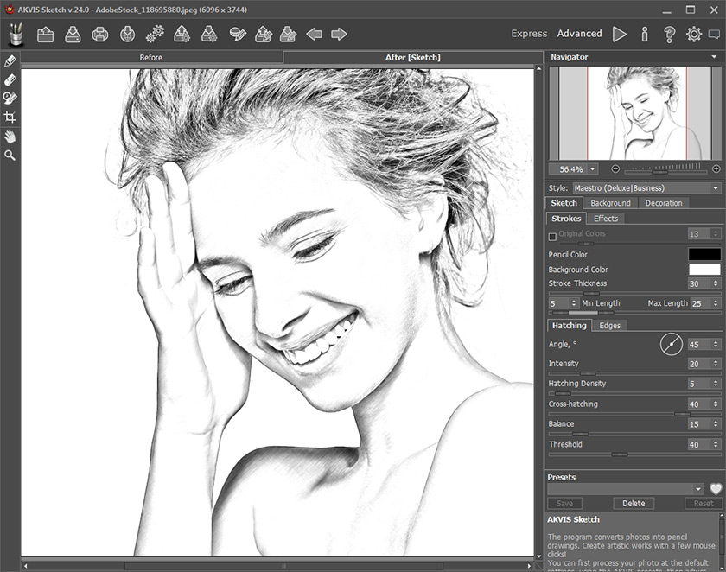Open the zoom percentage dropdown
726x572 pixels.
click(x=593, y=169)
